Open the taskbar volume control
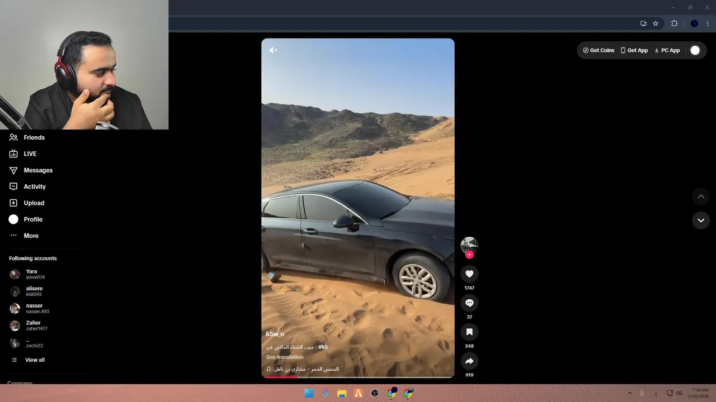This screenshot has height=402, width=716. point(679,393)
